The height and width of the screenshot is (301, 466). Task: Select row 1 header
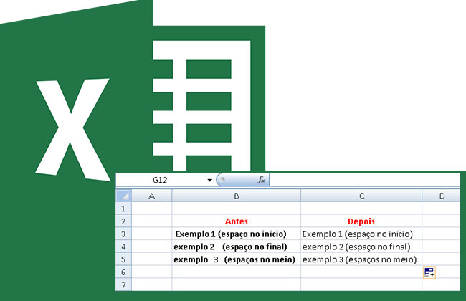tap(123, 209)
